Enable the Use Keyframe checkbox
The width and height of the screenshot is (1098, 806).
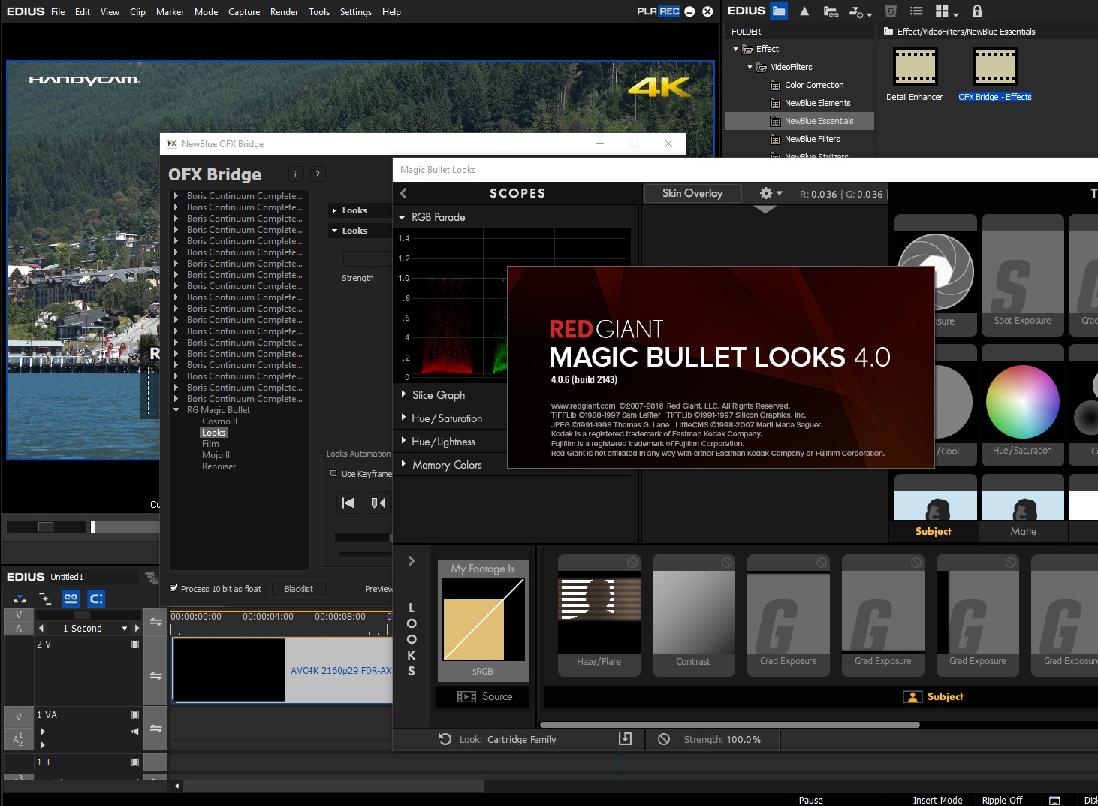pyautogui.click(x=333, y=473)
